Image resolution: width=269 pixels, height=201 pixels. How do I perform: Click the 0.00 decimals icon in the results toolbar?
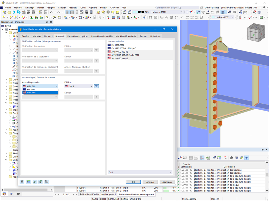(x=219, y=158)
